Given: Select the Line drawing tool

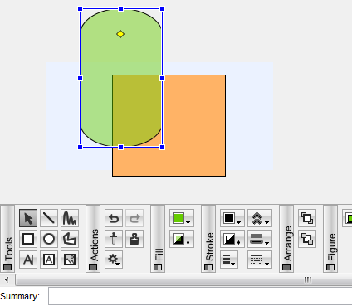Looking at the screenshot, I should 49,218.
